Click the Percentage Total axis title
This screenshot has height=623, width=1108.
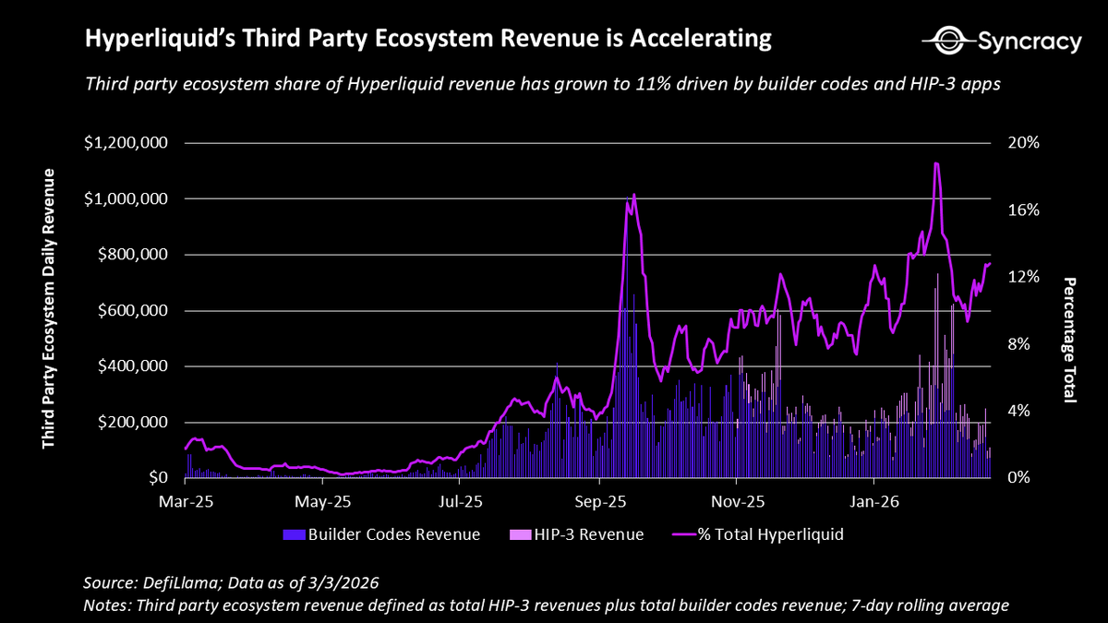(1069, 341)
